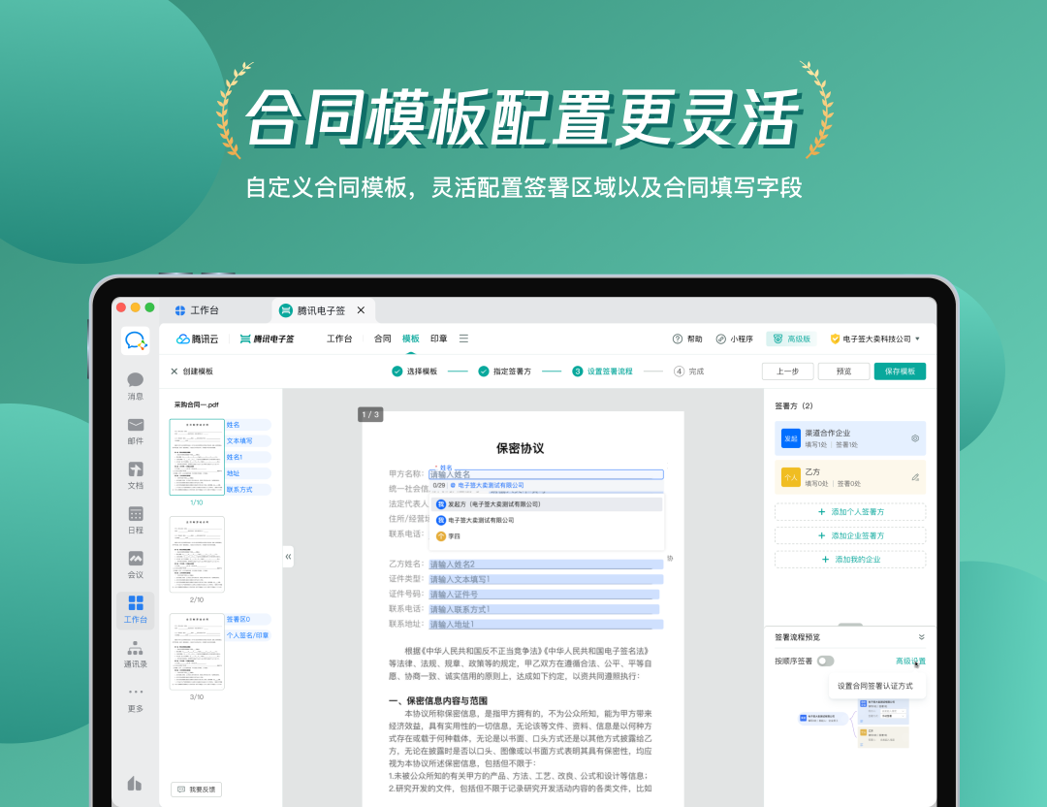Image resolution: width=1047 pixels, height=807 pixels.
Task: Click the pencil edit icon for 乙方
Action: (915, 477)
